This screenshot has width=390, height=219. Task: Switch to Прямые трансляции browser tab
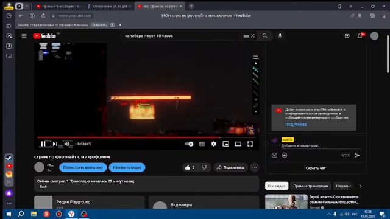(58, 6)
